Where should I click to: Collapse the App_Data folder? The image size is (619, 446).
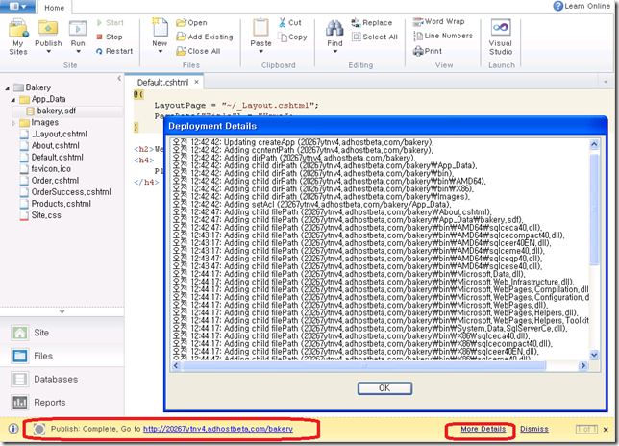tap(13, 100)
